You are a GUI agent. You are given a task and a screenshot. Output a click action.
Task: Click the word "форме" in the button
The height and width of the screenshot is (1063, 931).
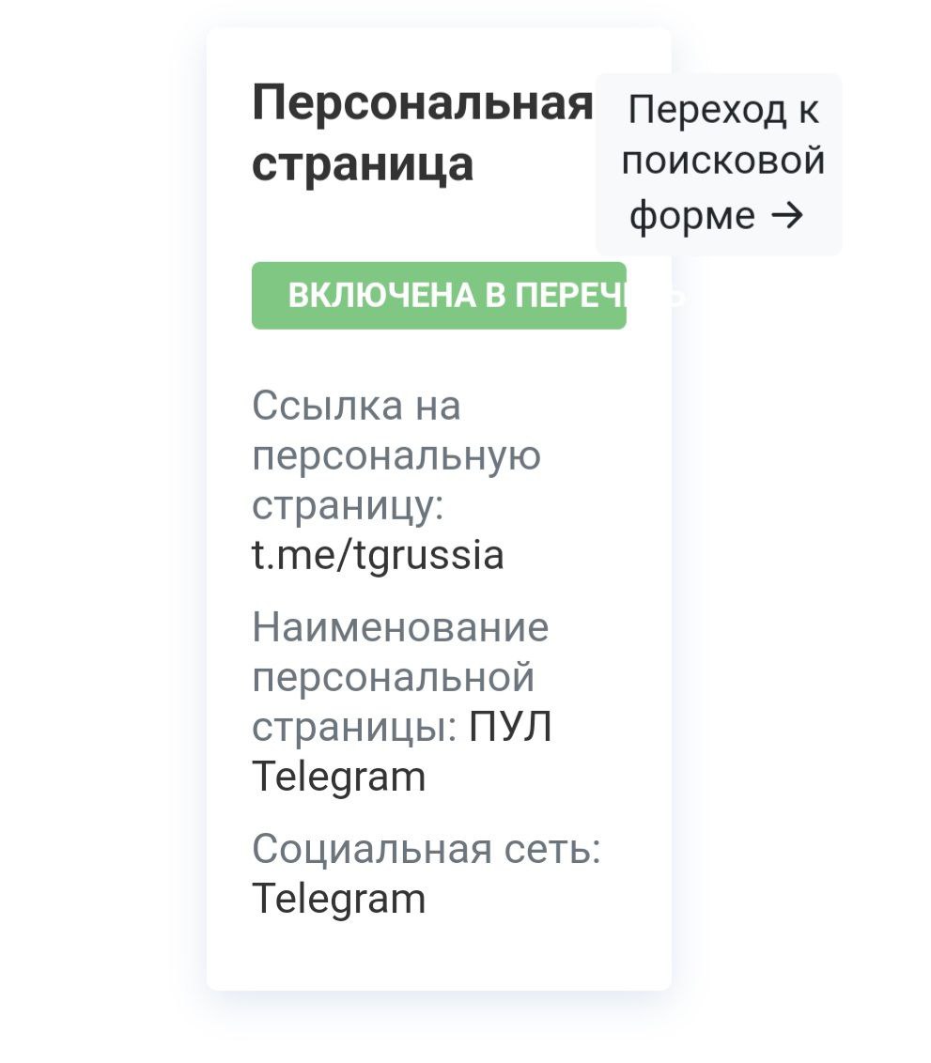(692, 216)
